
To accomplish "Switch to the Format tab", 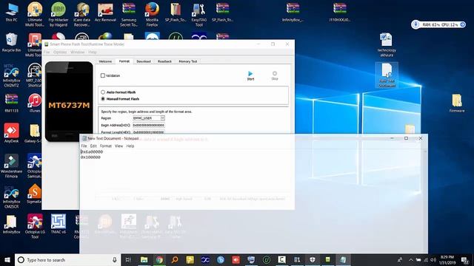I will coord(124,61).
